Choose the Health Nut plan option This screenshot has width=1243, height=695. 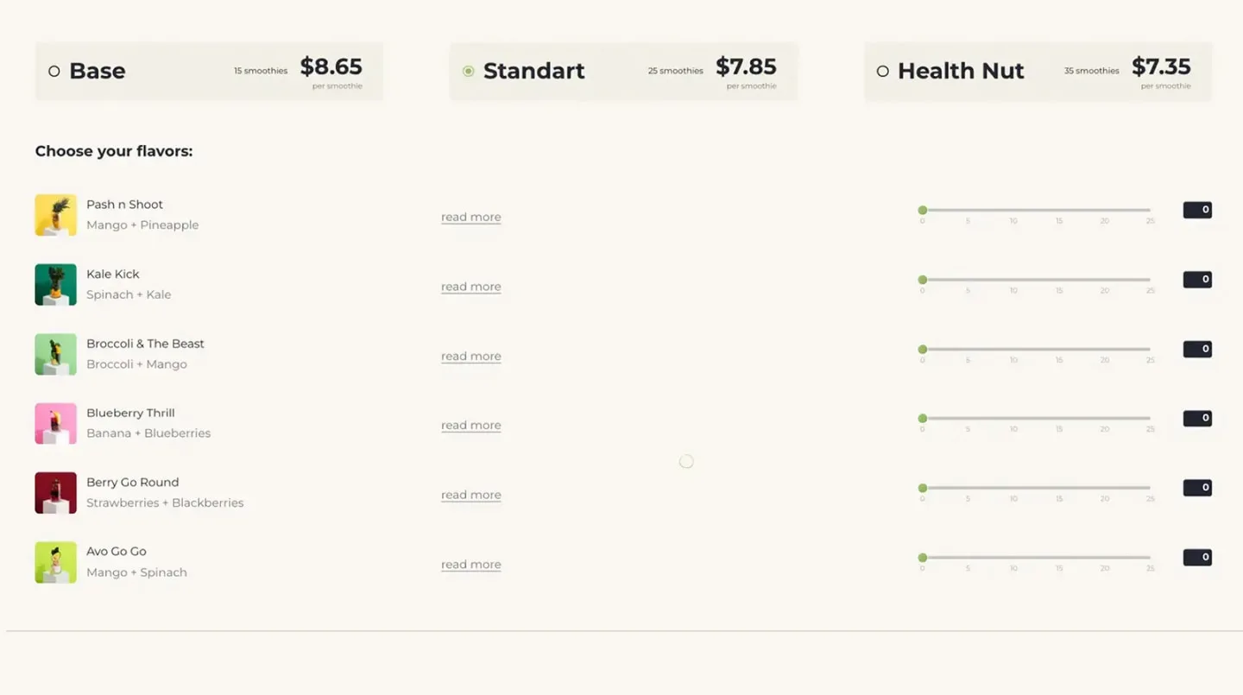[883, 72]
